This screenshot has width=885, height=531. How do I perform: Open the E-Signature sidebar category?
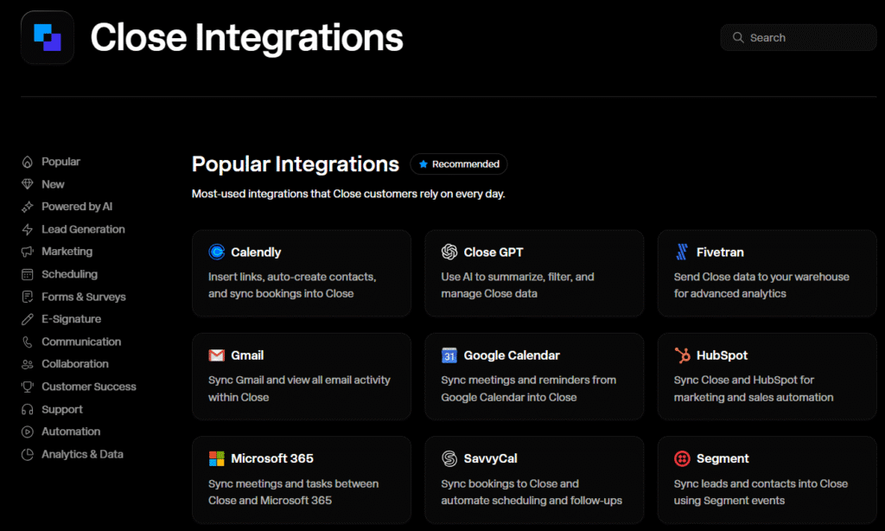coord(72,319)
